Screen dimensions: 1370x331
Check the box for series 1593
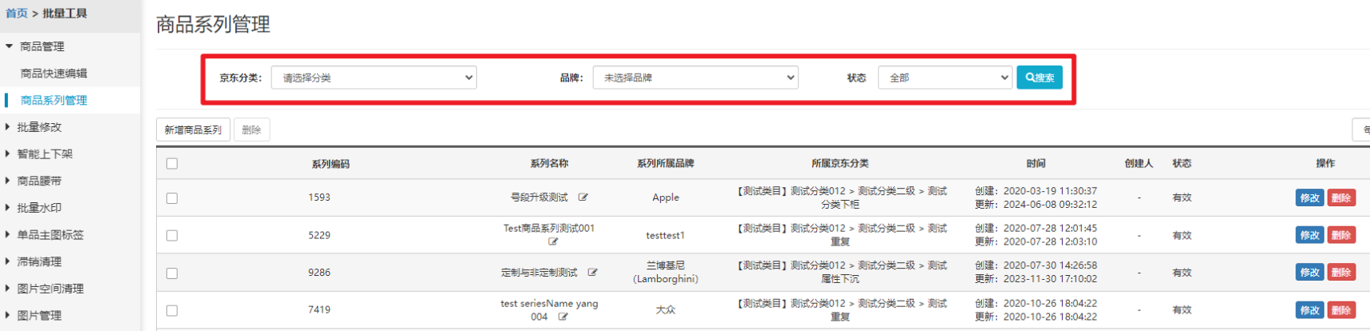[x=172, y=198]
